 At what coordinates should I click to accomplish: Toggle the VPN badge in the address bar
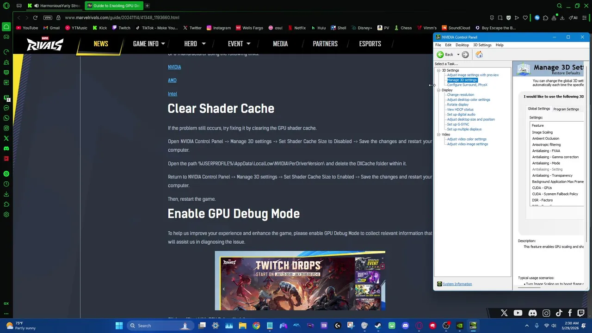(x=48, y=18)
